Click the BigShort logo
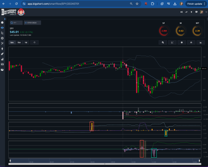The image size is (208, 167). (9, 12)
